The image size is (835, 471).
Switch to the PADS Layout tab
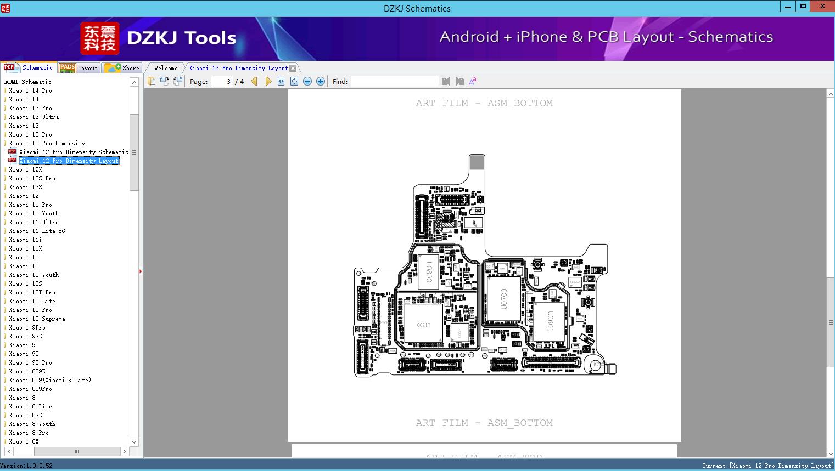(79, 68)
